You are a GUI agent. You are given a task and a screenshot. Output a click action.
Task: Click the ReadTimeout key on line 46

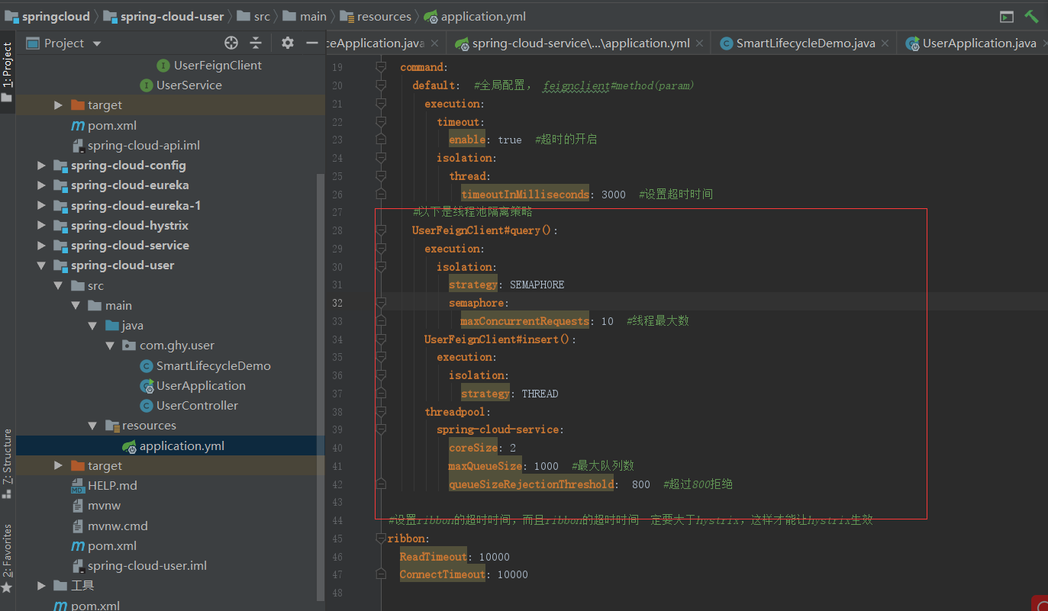433,557
